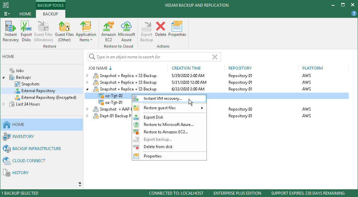Expand the Dept-01 Backup row
The height and width of the screenshot is (197, 358).
87,116
